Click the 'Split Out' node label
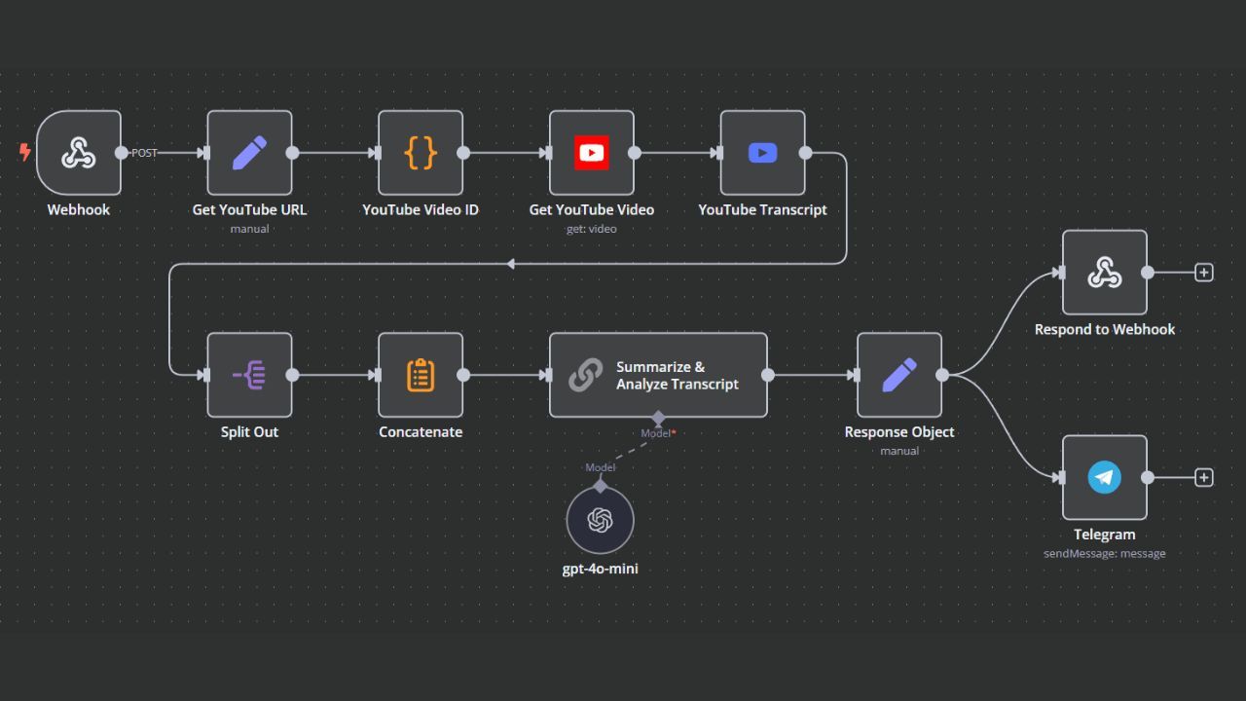1246x701 pixels. (x=249, y=431)
